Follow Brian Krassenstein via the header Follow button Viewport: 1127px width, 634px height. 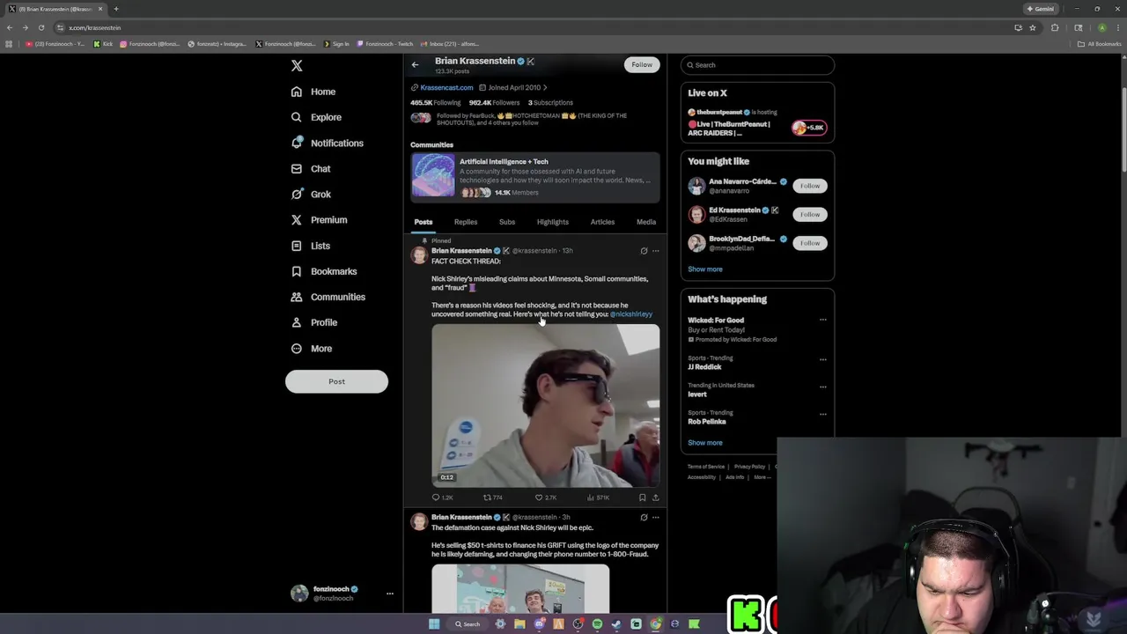click(x=642, y=64)
